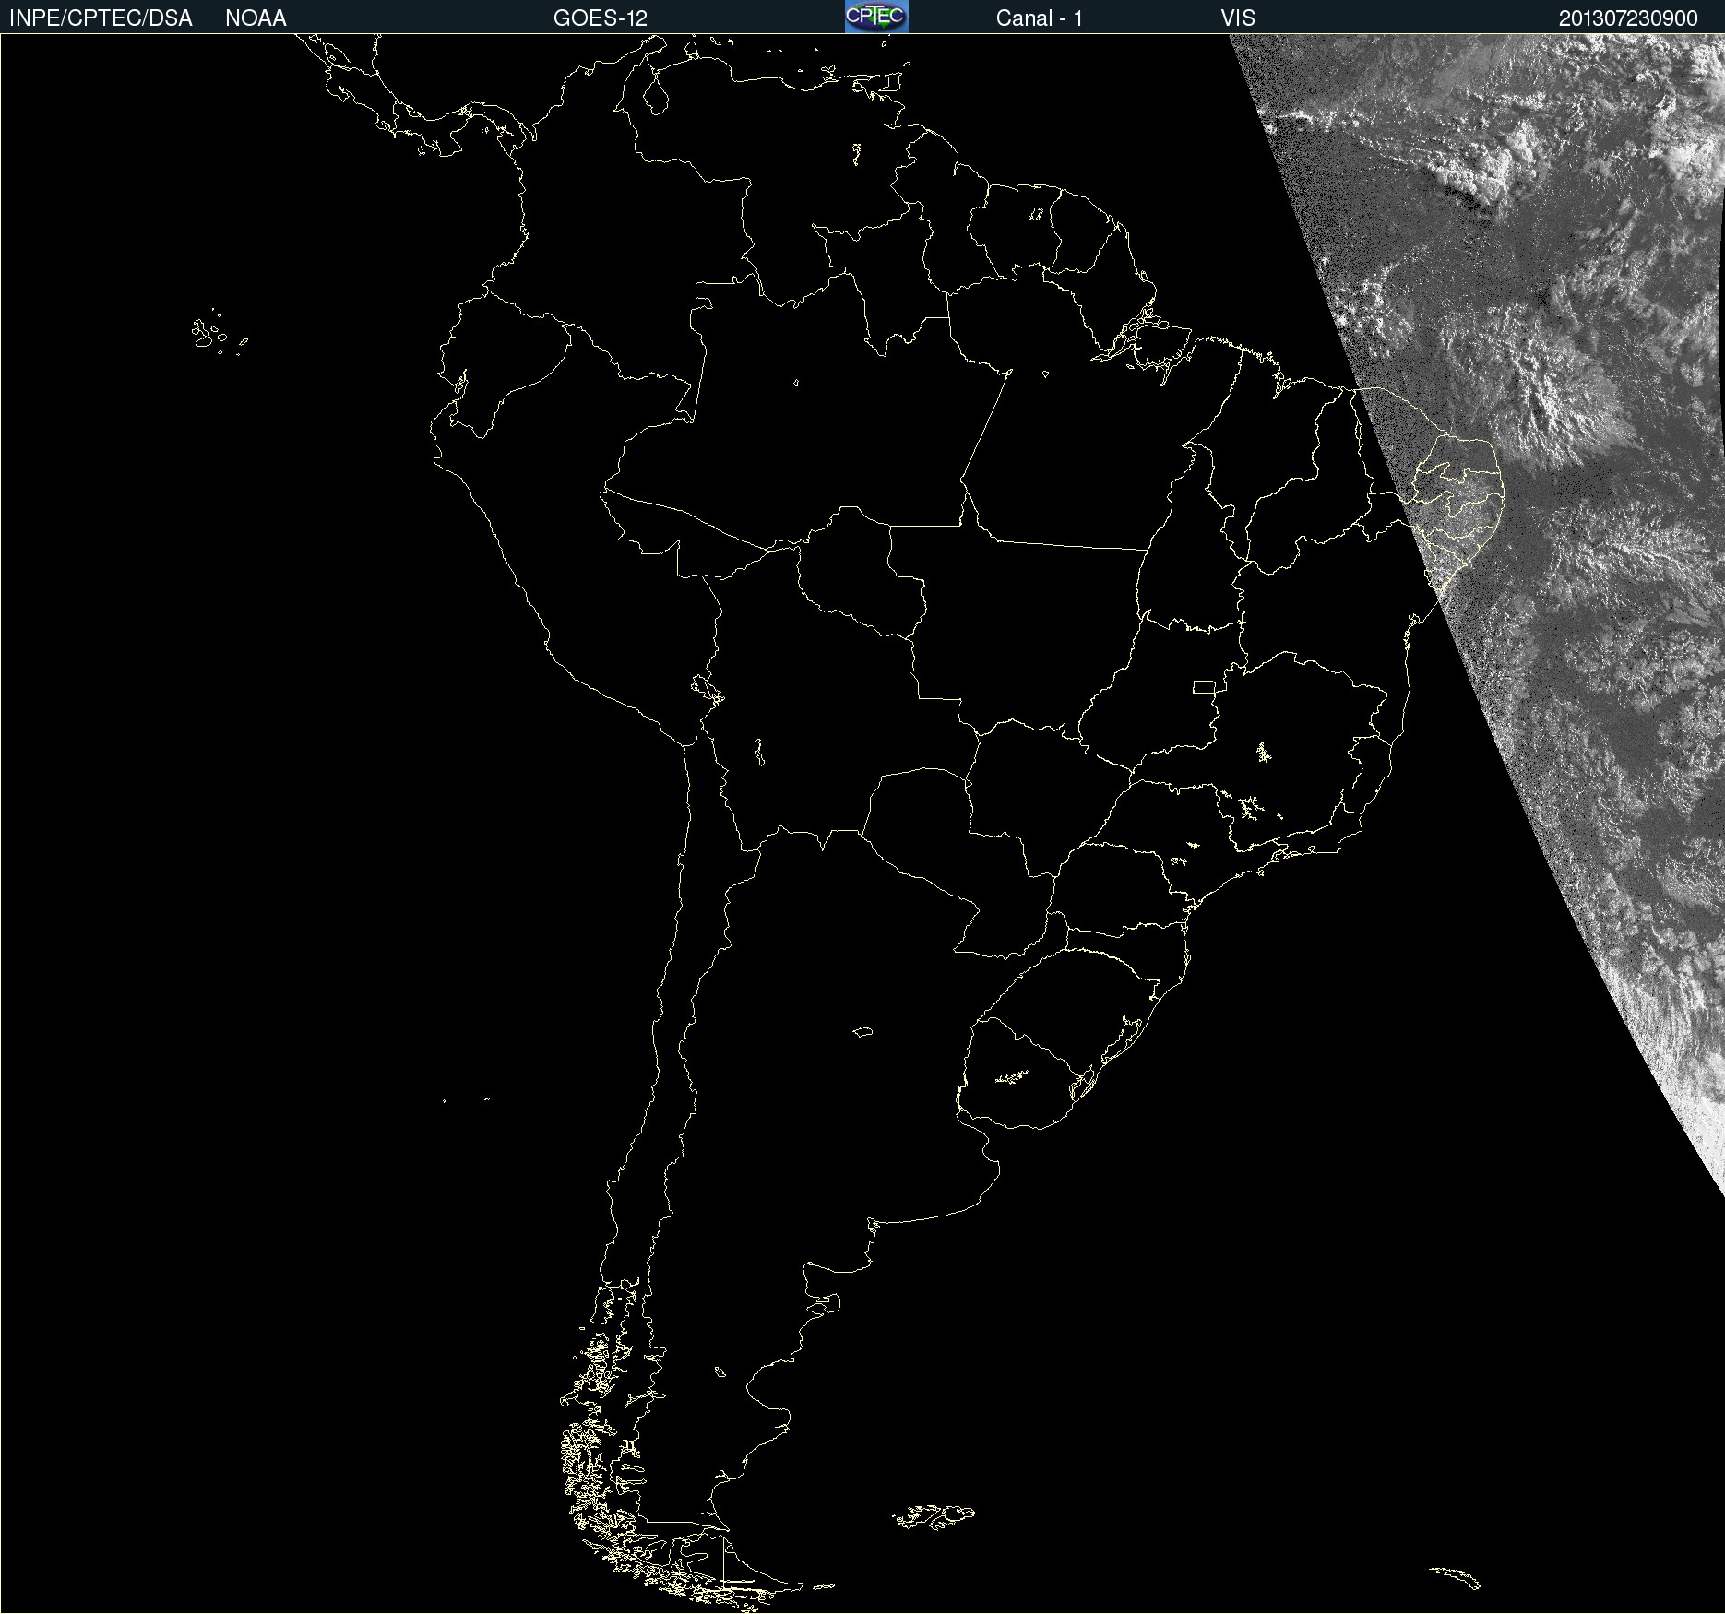The width and height of the screenshot is (1725, 1614).
Task: Select the GOES-12 satellite label
Action: pos(601,18)
